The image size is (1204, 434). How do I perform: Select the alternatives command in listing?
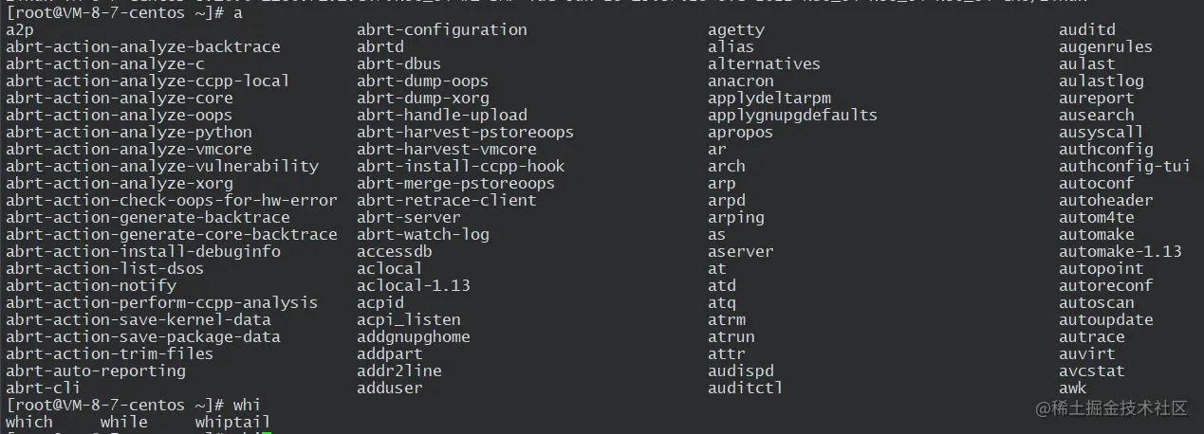point(764,63)
